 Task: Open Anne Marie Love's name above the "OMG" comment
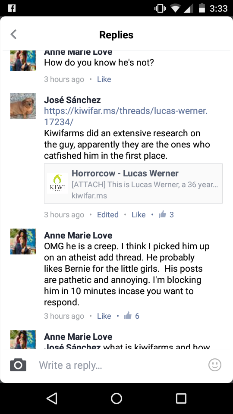coord(78,235)
